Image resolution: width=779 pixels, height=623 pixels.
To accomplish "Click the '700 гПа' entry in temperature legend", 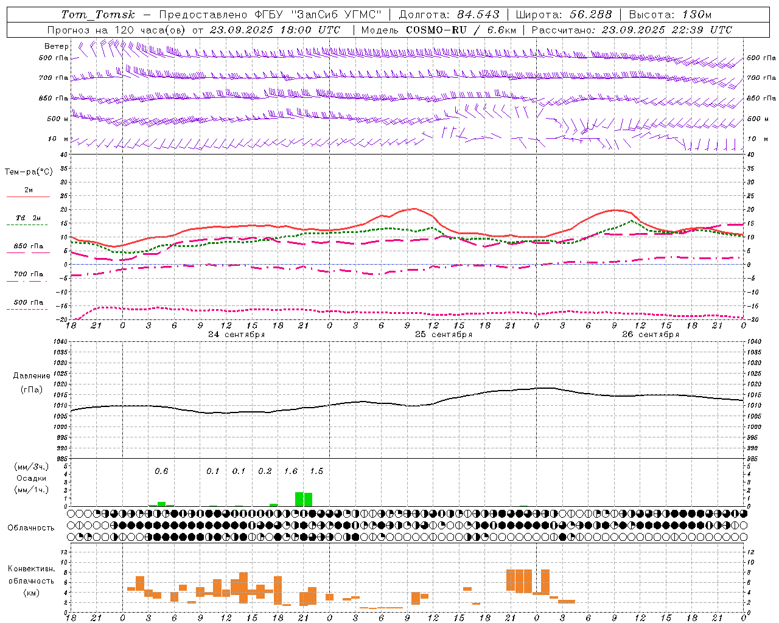I will (x=28, y=274).
